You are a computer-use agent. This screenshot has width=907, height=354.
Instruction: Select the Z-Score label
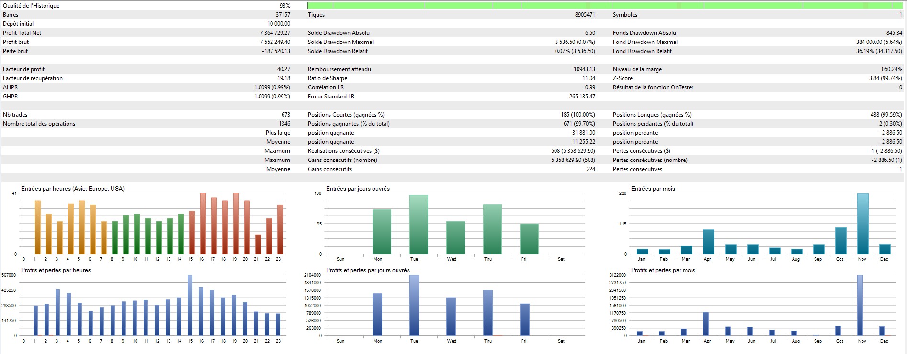[x=623, y=78]
